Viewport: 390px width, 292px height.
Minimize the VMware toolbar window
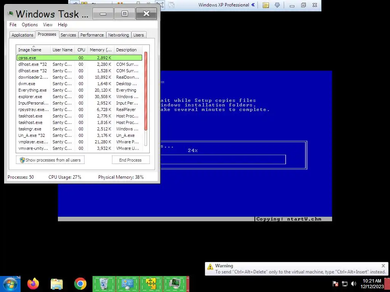coord(292,5)
